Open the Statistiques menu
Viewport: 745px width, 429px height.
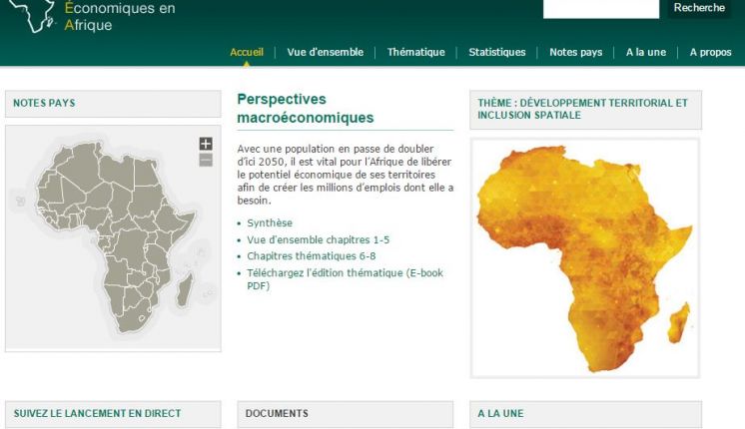[496, 52]
